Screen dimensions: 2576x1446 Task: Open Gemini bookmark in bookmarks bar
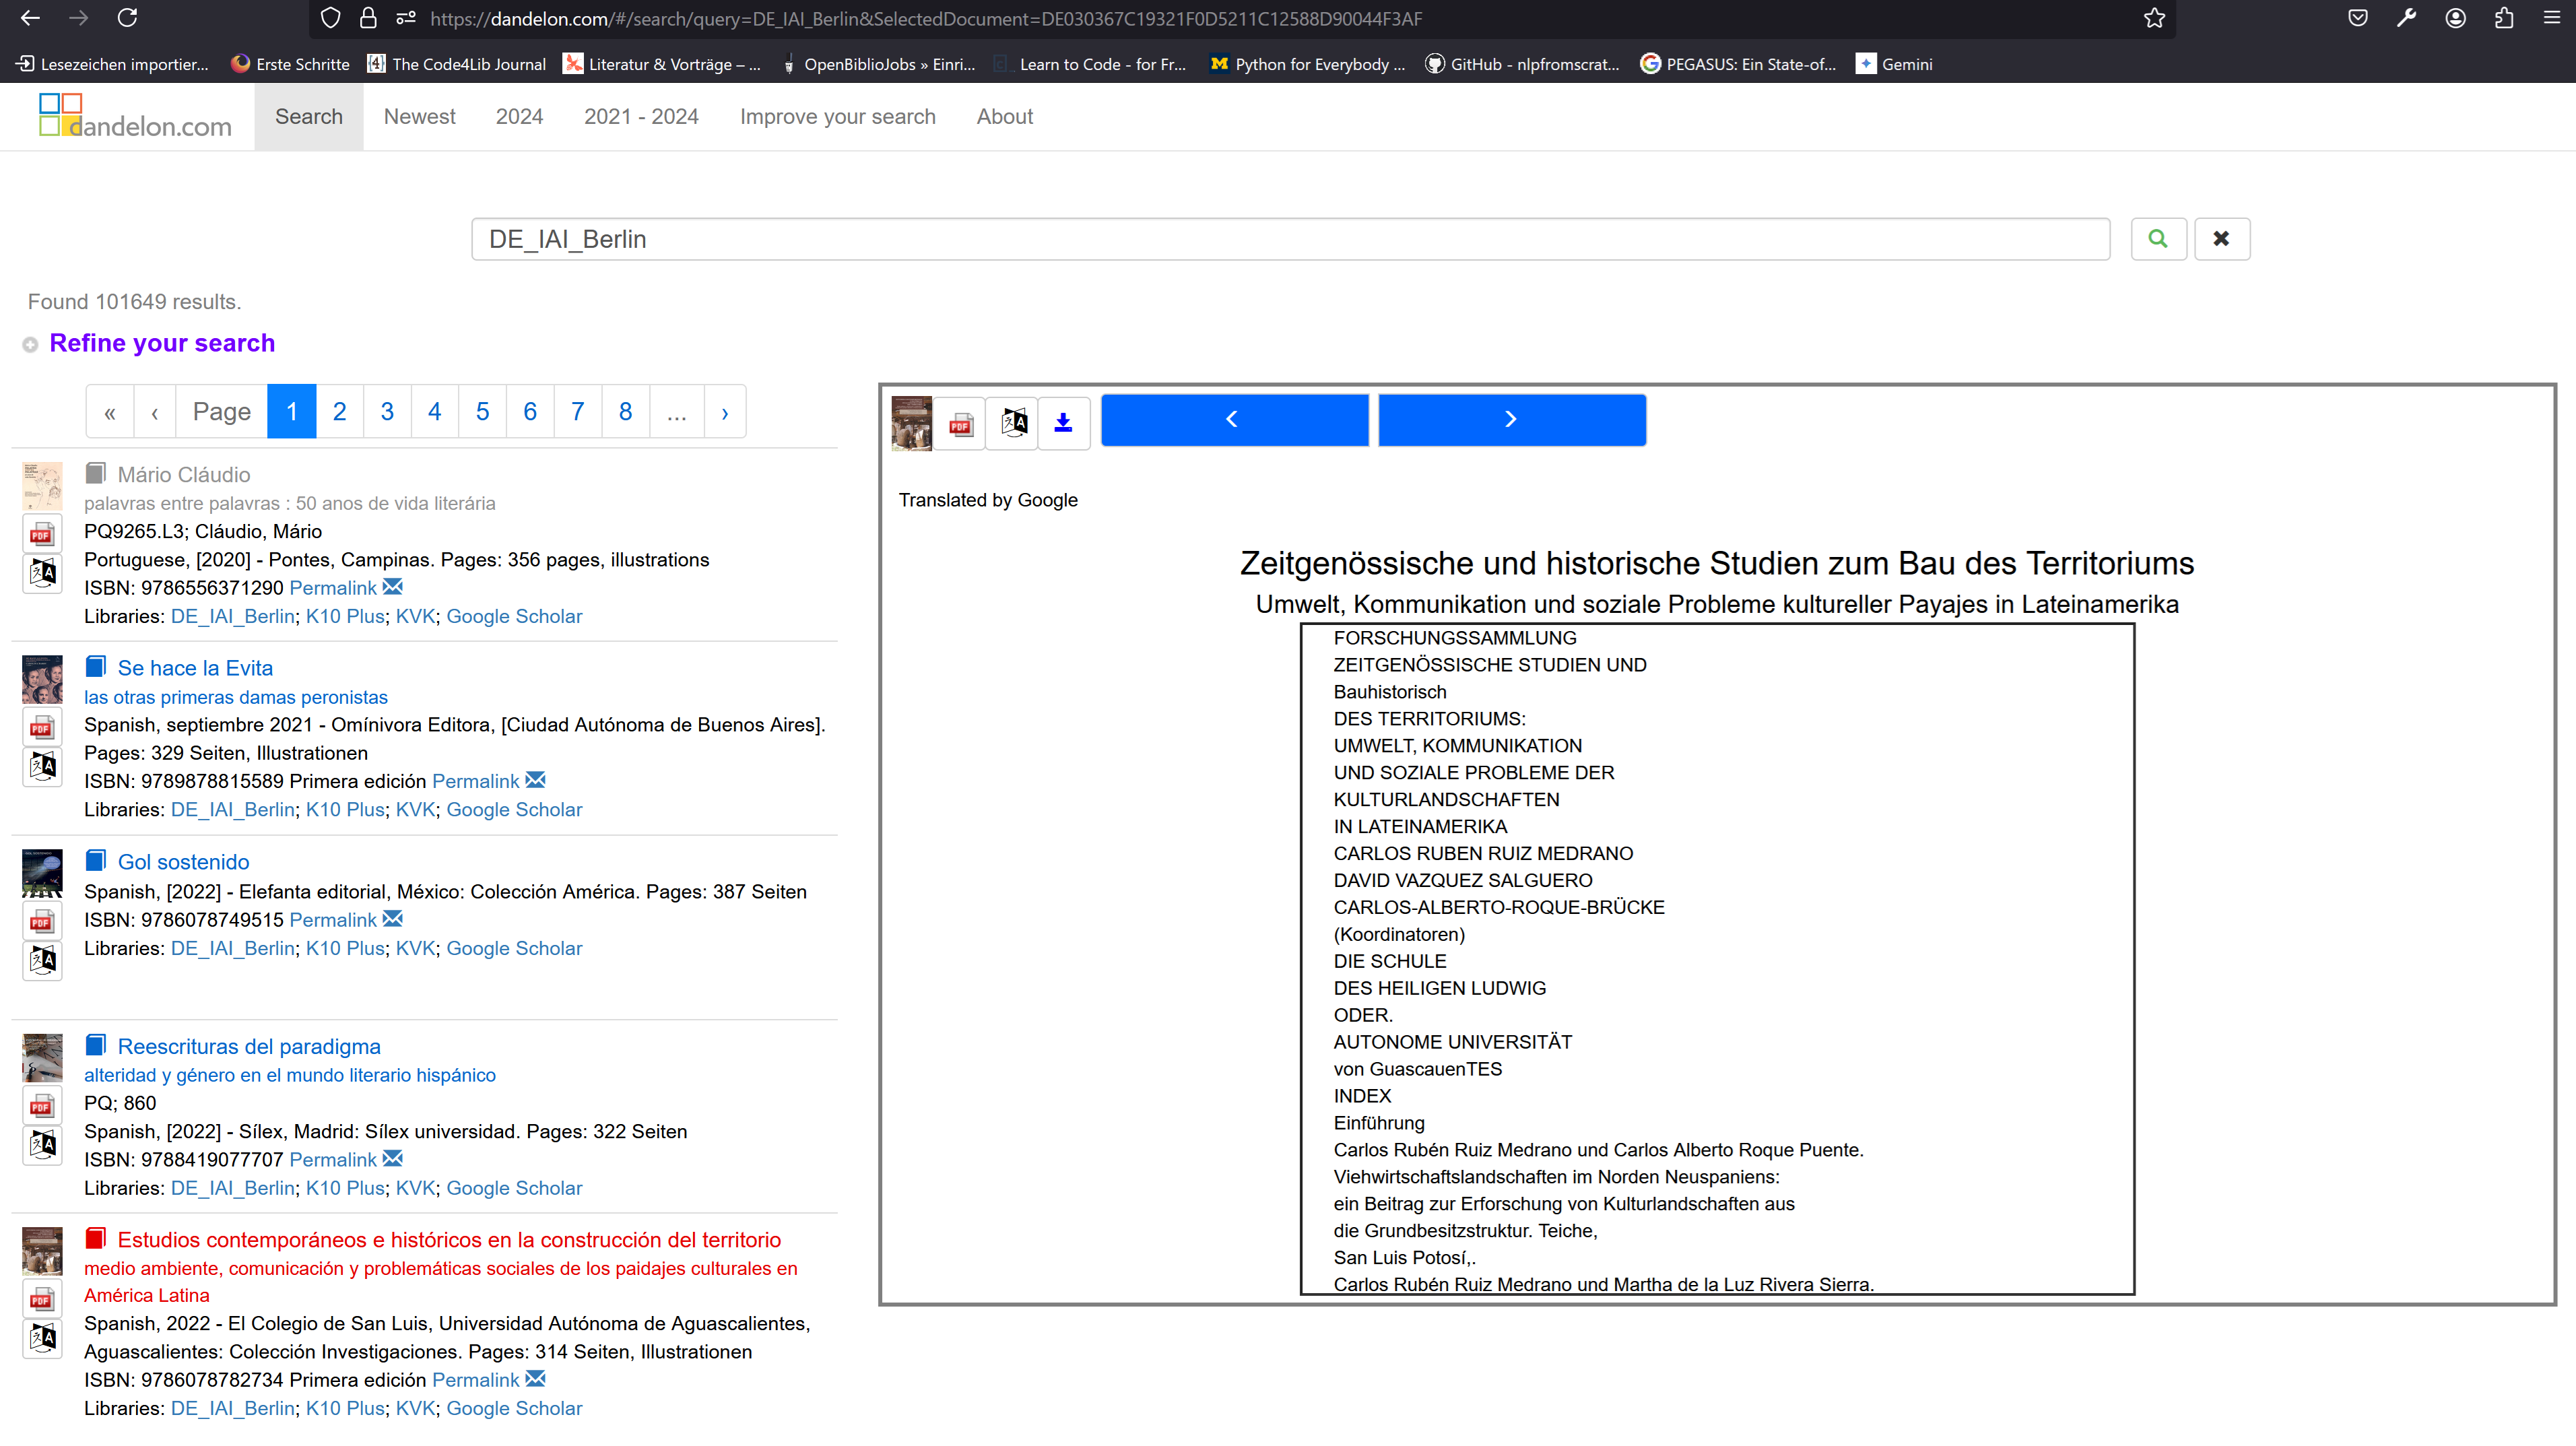click(x=1894, y=64)
